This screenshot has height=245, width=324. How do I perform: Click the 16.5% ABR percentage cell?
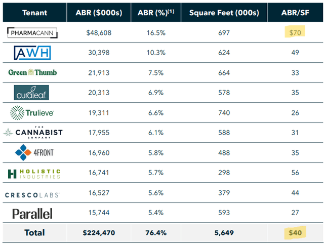click(156, 32)
